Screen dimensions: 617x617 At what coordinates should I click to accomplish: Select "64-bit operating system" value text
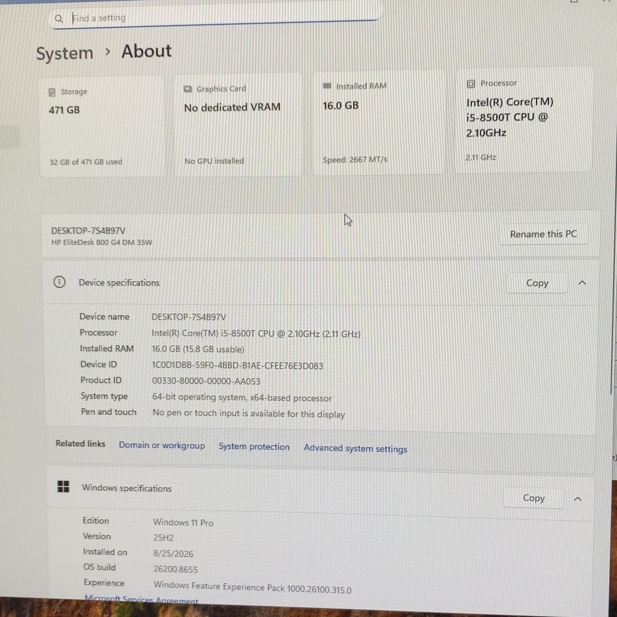click(x=242, y=397)
